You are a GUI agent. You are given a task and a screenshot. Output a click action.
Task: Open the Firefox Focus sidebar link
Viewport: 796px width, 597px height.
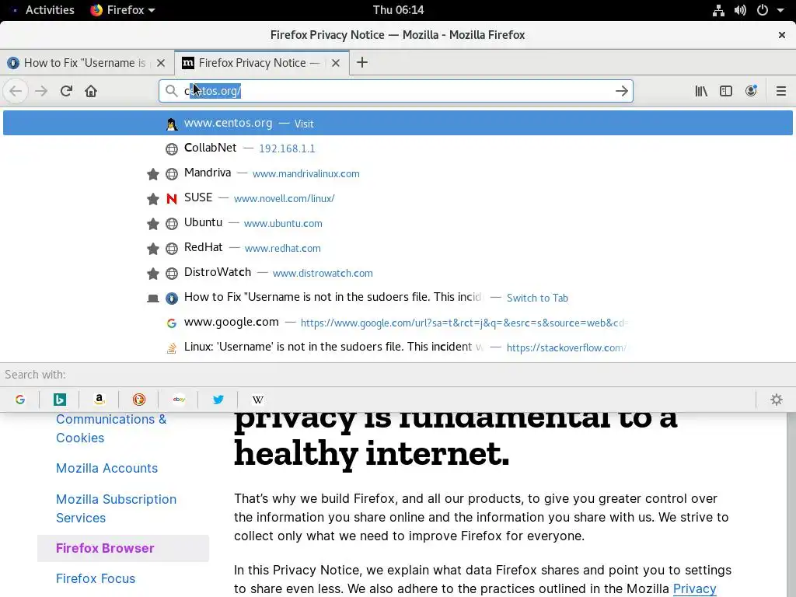click(x=96, y=578)
